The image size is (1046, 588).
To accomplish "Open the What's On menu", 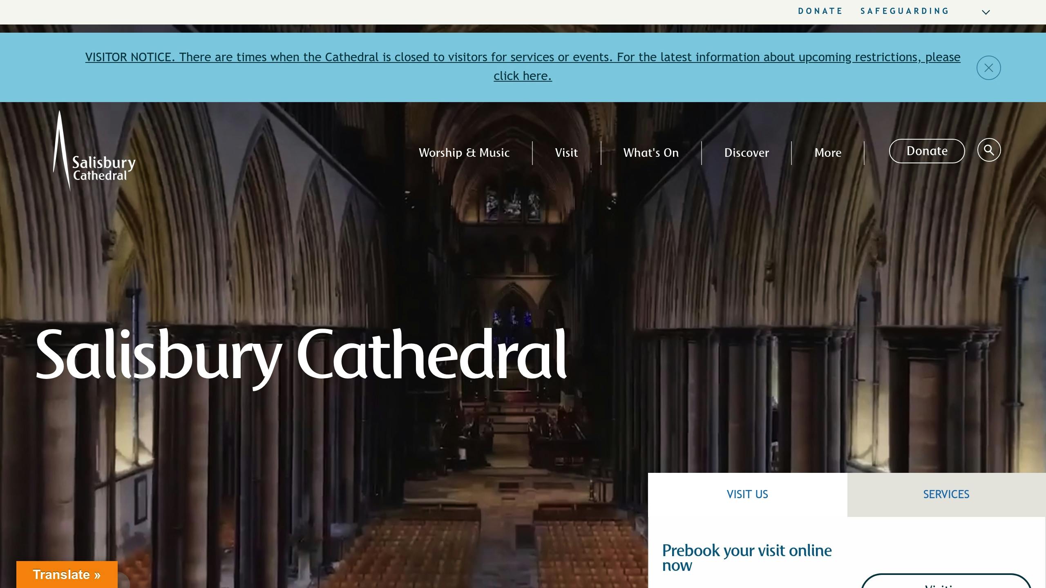I will [651, 153].
